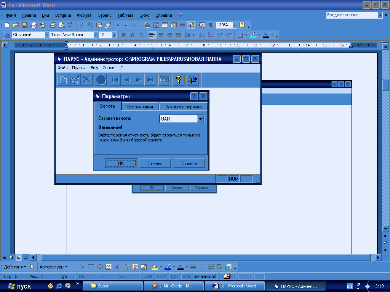Click the Print icon in Word toolbar
Viewport: 390px width, 292px height.
coord(53,25)
